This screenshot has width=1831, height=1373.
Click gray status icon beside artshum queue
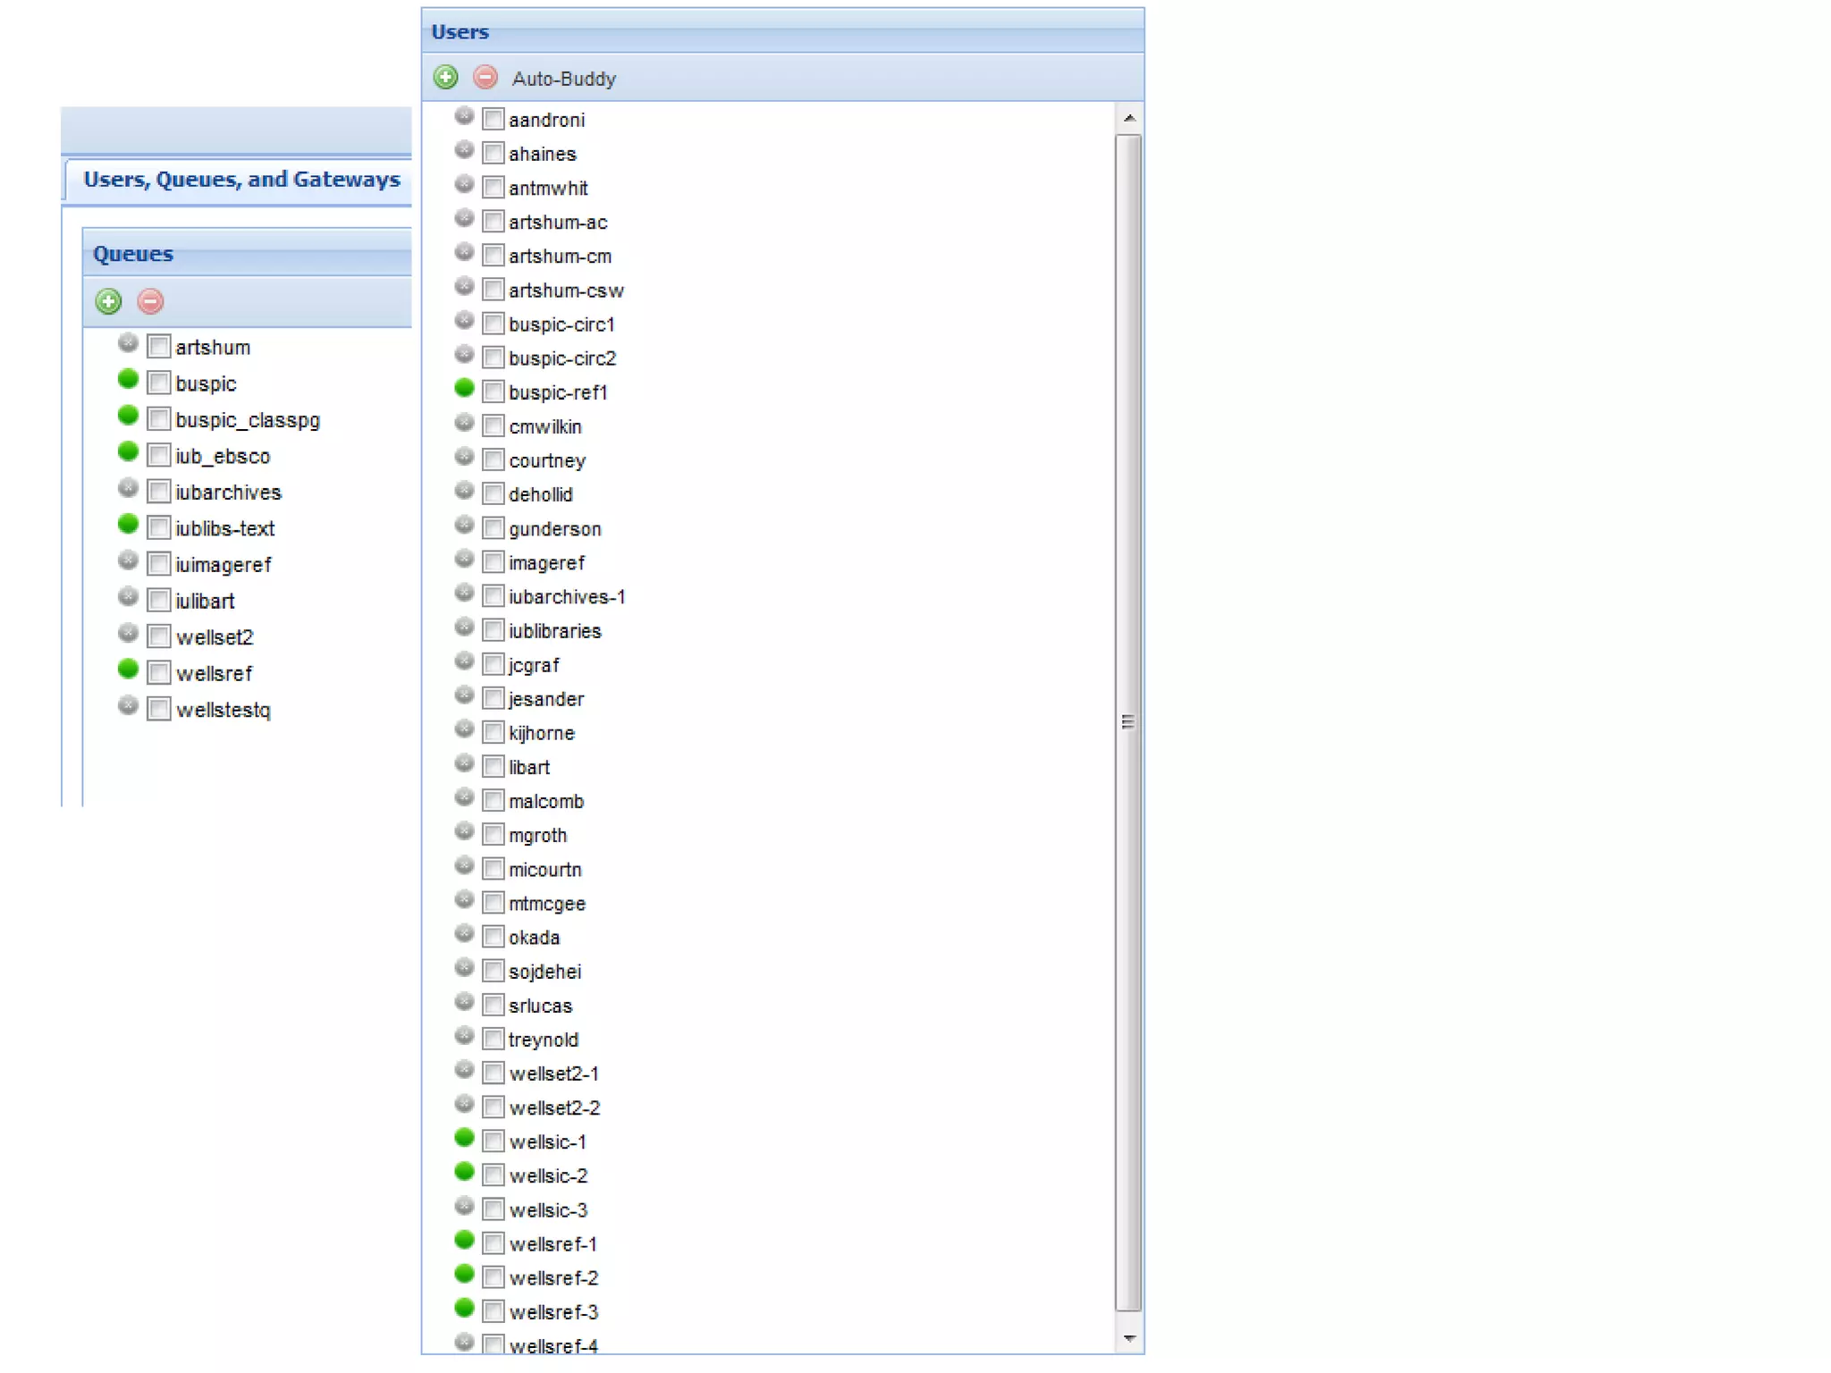point(128,342)
